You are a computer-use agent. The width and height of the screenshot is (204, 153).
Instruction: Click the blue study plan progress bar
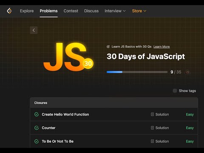pyautogui.click(x=137, y=72)
